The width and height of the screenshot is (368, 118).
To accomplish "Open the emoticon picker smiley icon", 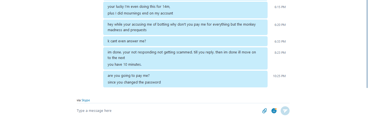I will pyautogui.click(x=274, y=111).
